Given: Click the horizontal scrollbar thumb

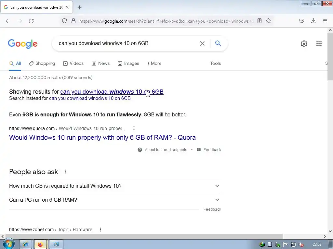Looking at the screenshot, I should [x=144, y=236].
